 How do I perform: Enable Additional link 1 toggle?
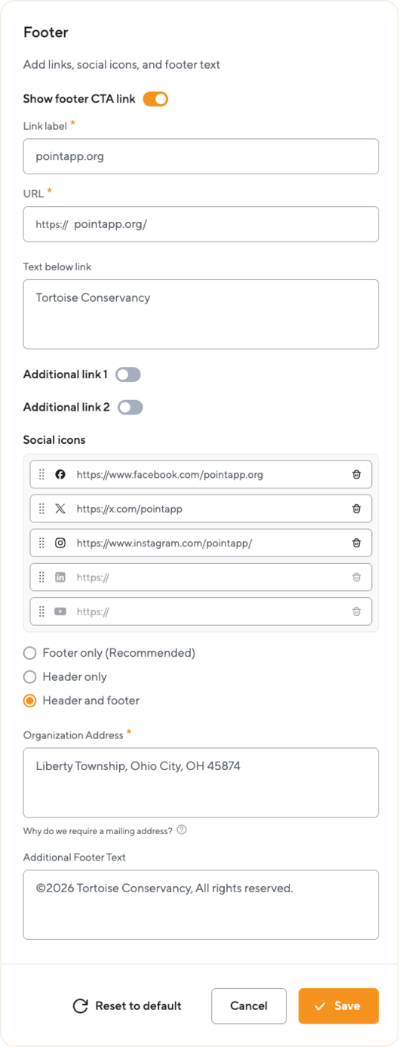[x=128, y=374]
